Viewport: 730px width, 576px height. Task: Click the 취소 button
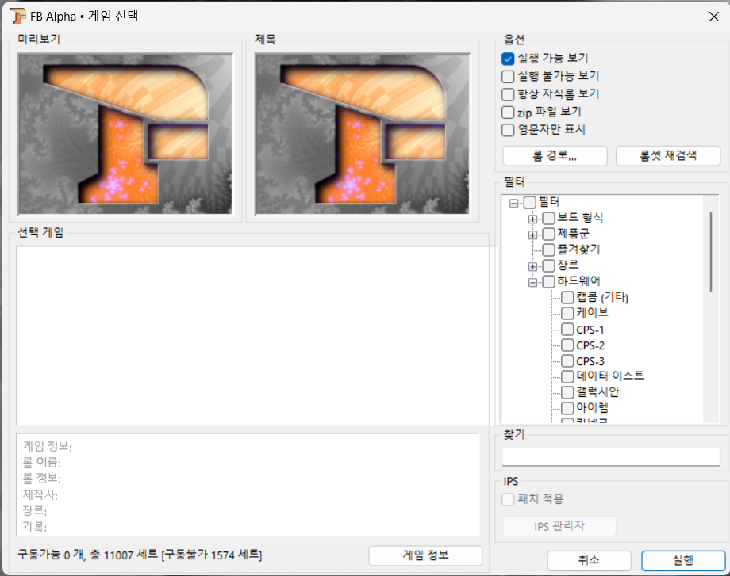[589, 561]
